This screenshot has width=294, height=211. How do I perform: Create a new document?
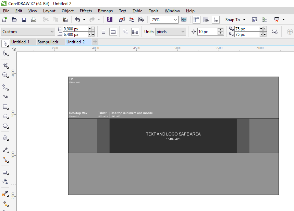coord(5,19)
